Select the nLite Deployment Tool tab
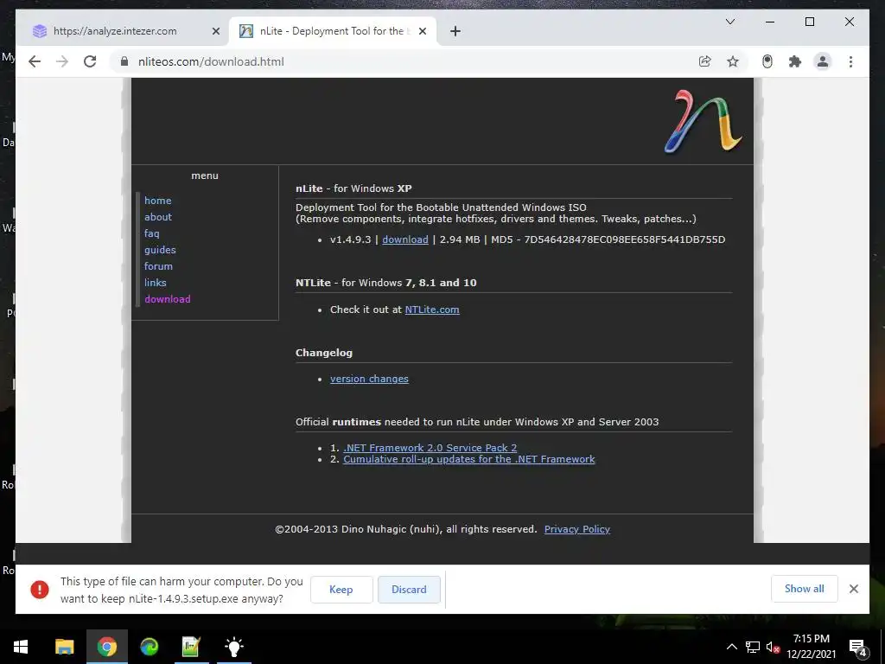 point(333,31)
